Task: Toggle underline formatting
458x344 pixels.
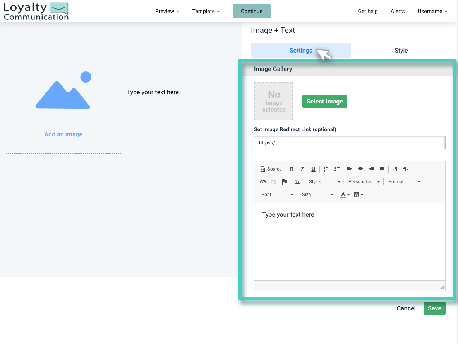Action: 313,169
